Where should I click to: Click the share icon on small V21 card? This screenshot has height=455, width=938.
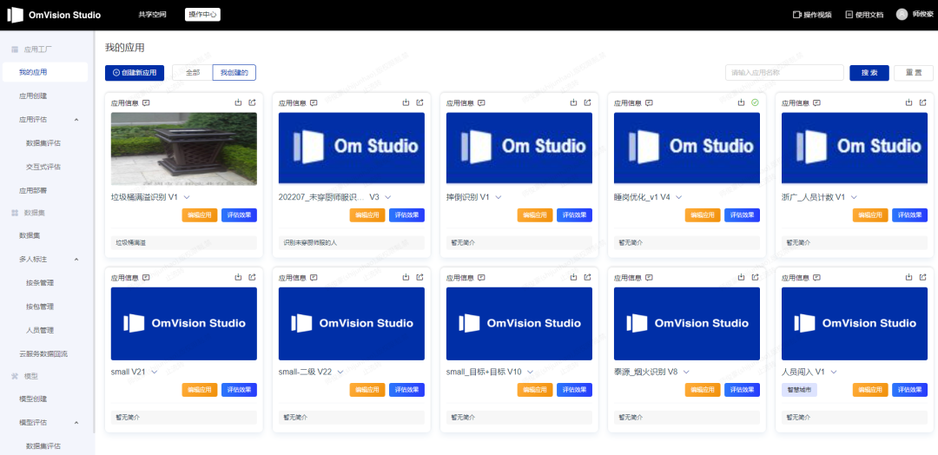click(x=252, y=278)
